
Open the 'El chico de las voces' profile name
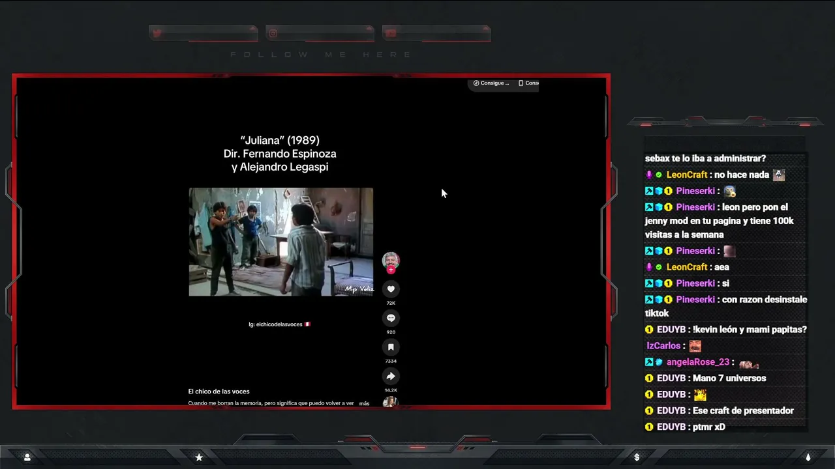(219, 391)
